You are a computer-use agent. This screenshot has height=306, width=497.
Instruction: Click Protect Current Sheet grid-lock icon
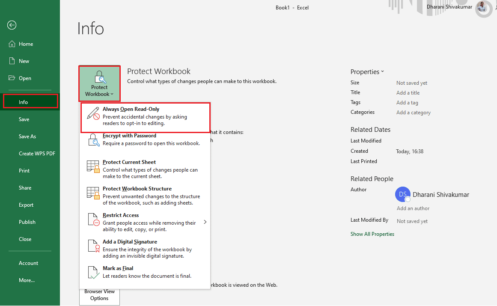pyautogui.click(x=93, y=166)
